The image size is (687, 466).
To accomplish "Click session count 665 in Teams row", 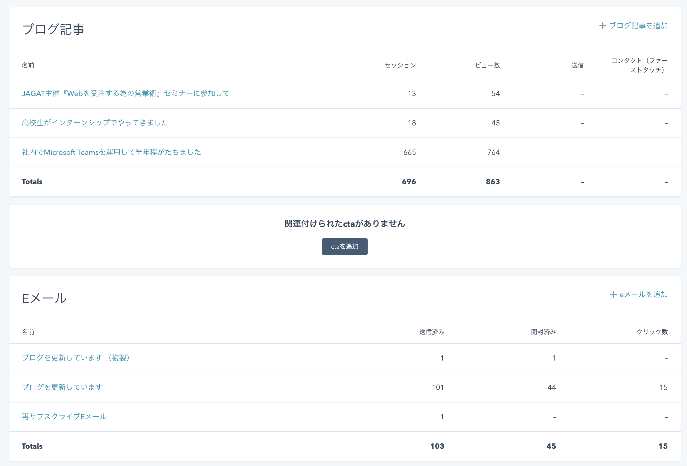I will (x=409, y=152).
